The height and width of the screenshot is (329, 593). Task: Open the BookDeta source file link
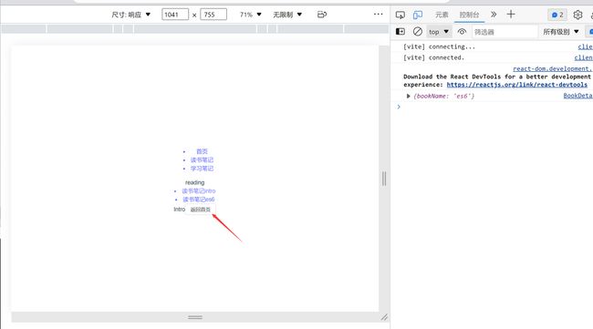577,96
